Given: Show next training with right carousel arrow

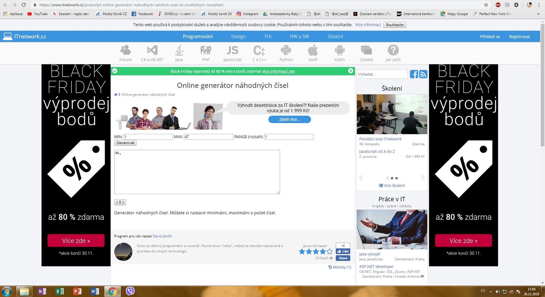Looking at the screenshot, I should coord(423,178).
